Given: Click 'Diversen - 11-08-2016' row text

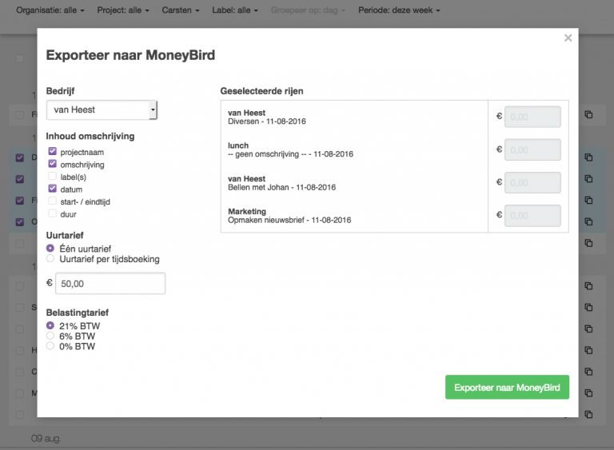Looking at the screenshot, I should (267, 121).
